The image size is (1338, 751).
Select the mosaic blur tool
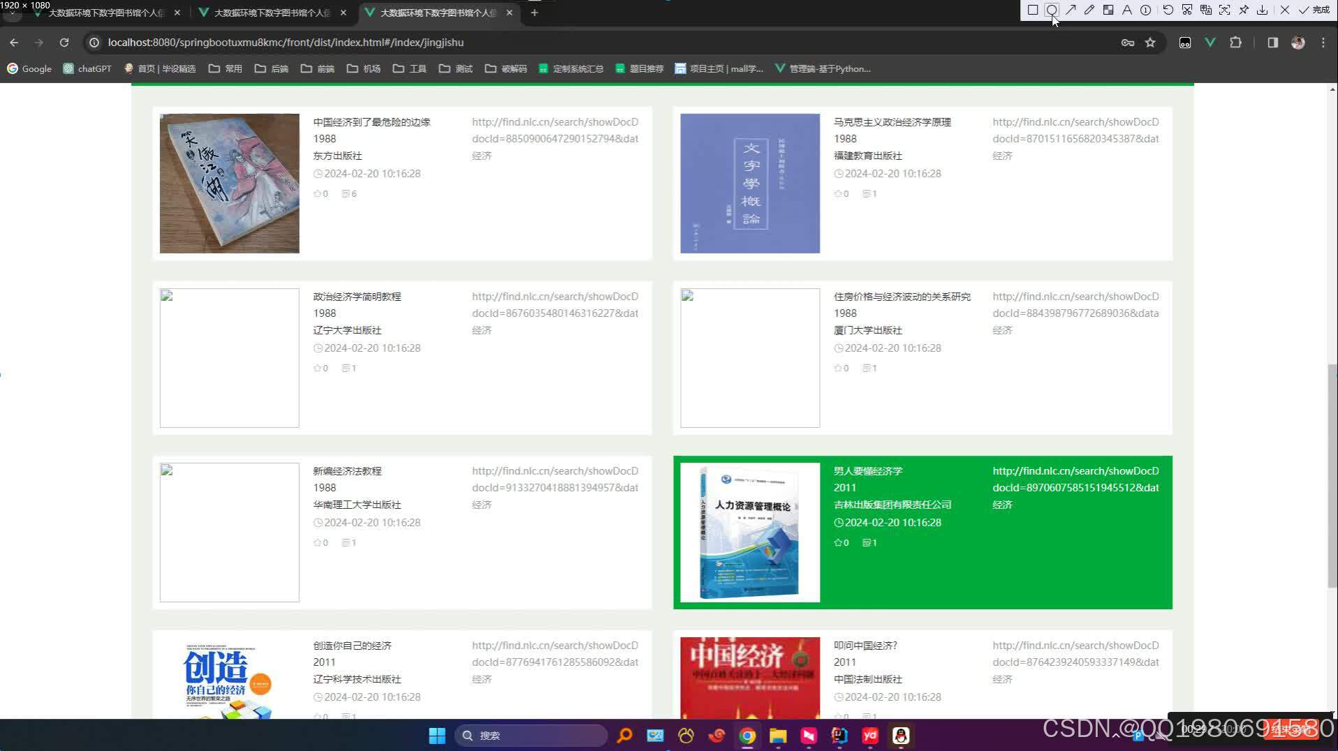pyautogui.click(x=1107, y=10)
